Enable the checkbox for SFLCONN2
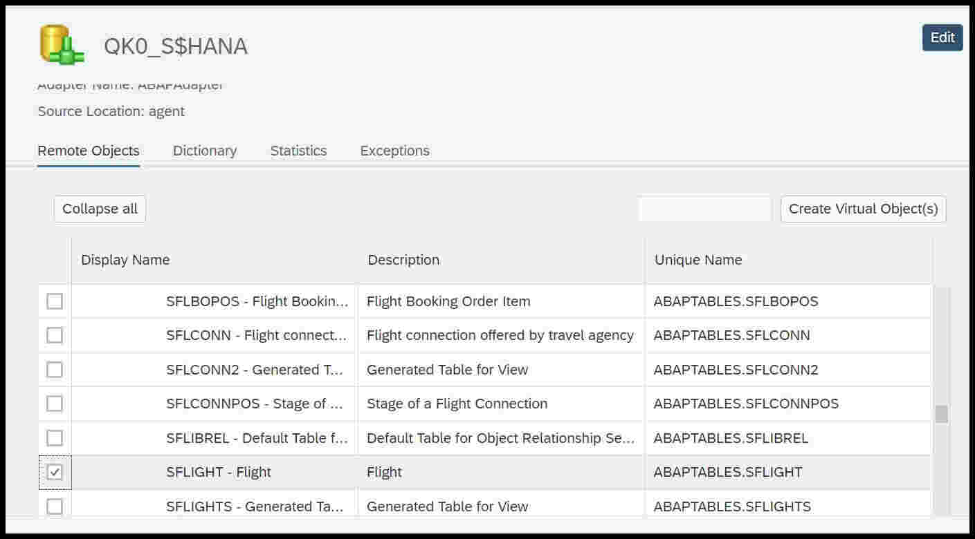The image size is (975, 539). [54, 369]
